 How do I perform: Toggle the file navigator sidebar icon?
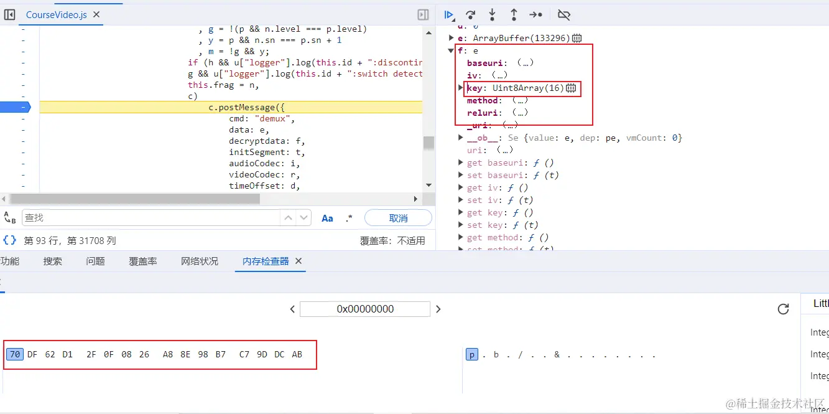10,14
